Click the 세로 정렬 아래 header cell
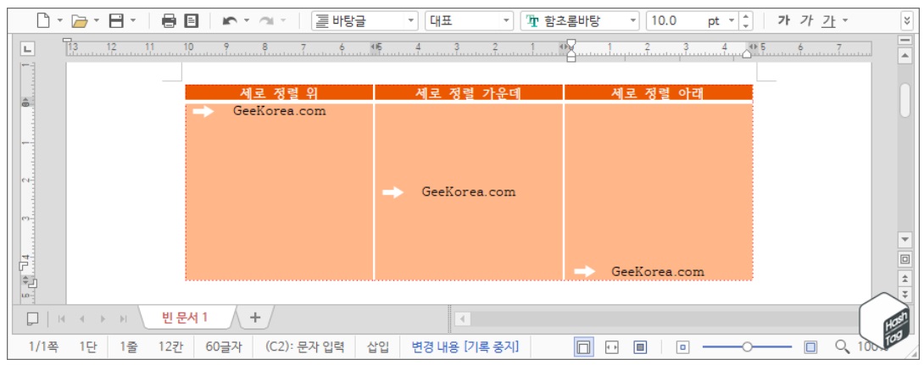Screen dimensions: 924x365 [658, 92]
